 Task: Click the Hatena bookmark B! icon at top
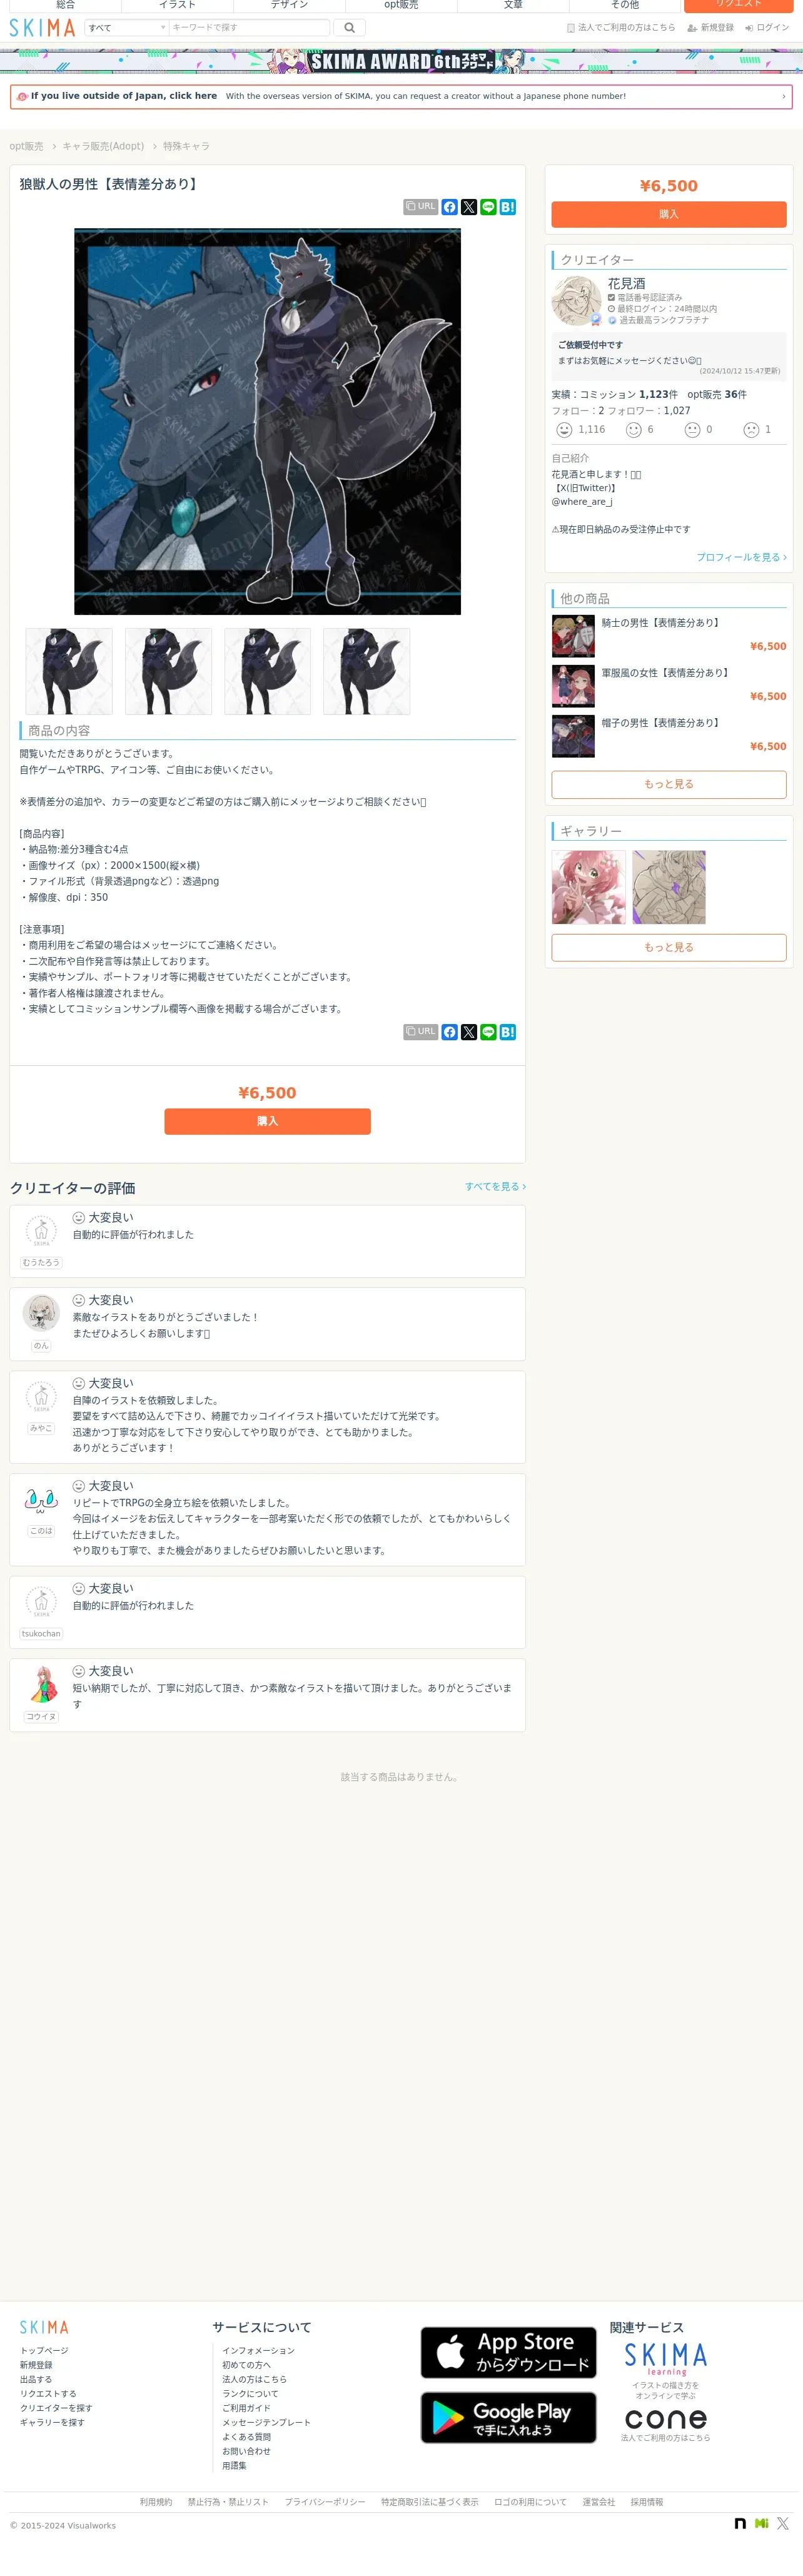508,207
